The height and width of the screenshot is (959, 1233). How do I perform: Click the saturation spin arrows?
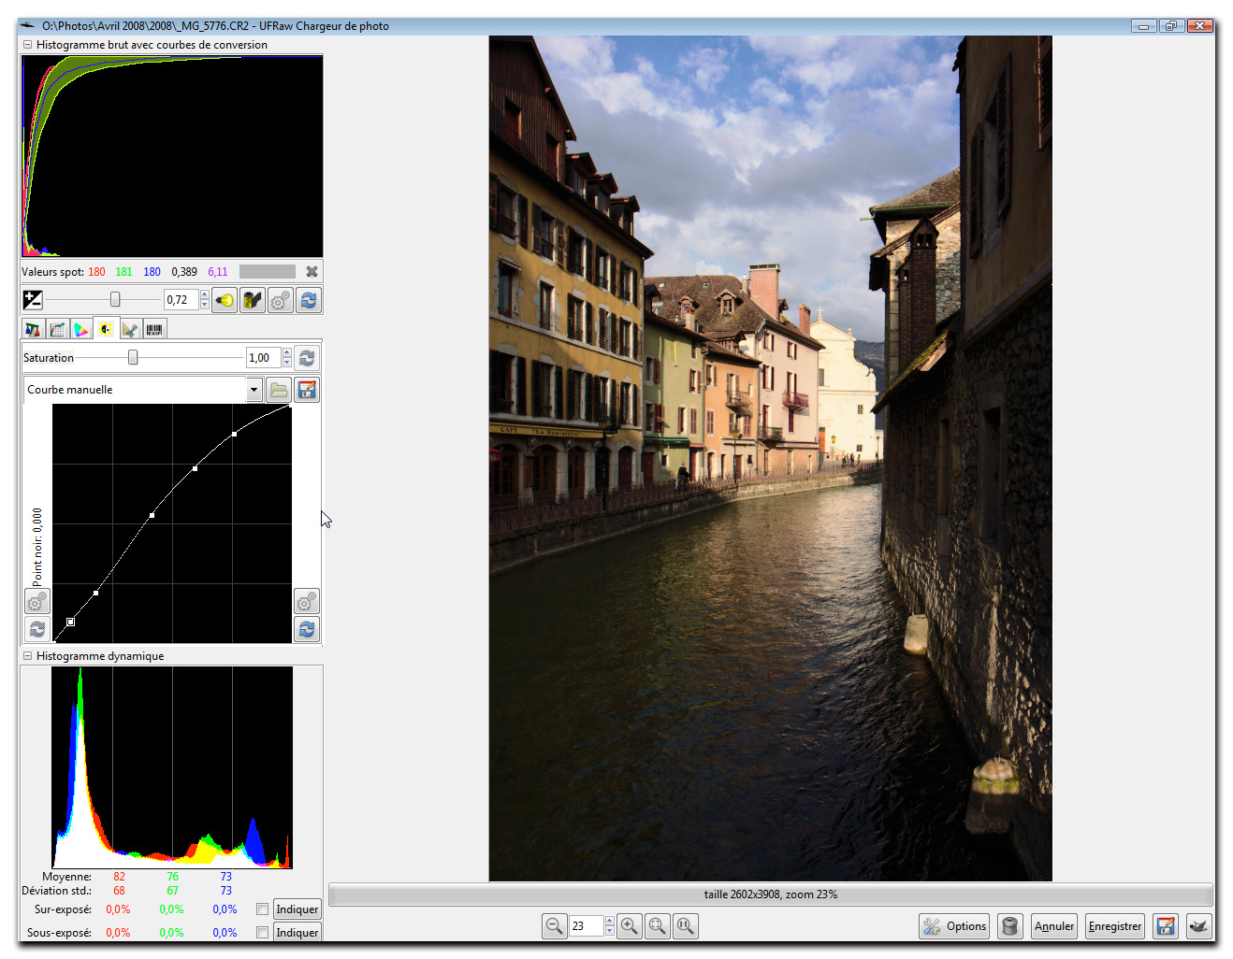(x=287, y=358)
